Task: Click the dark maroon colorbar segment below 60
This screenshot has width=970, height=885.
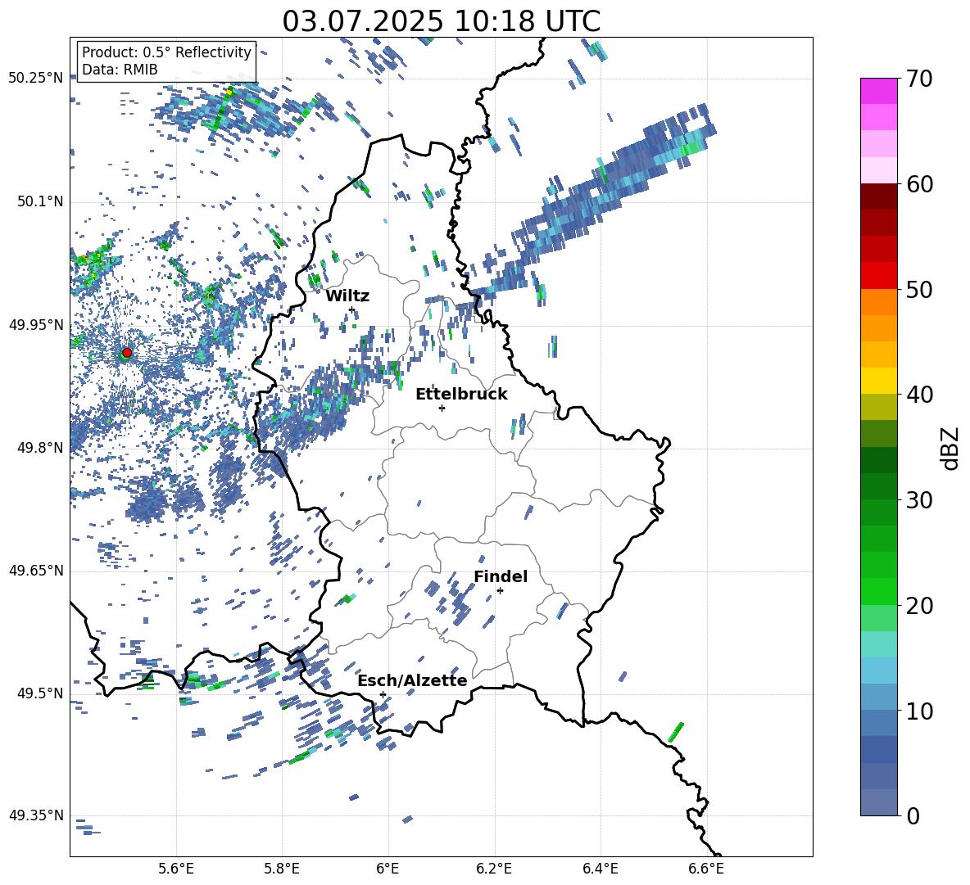Action: click(x=878, y=196)
